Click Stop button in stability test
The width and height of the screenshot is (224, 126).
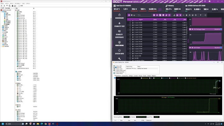(121, 120)
